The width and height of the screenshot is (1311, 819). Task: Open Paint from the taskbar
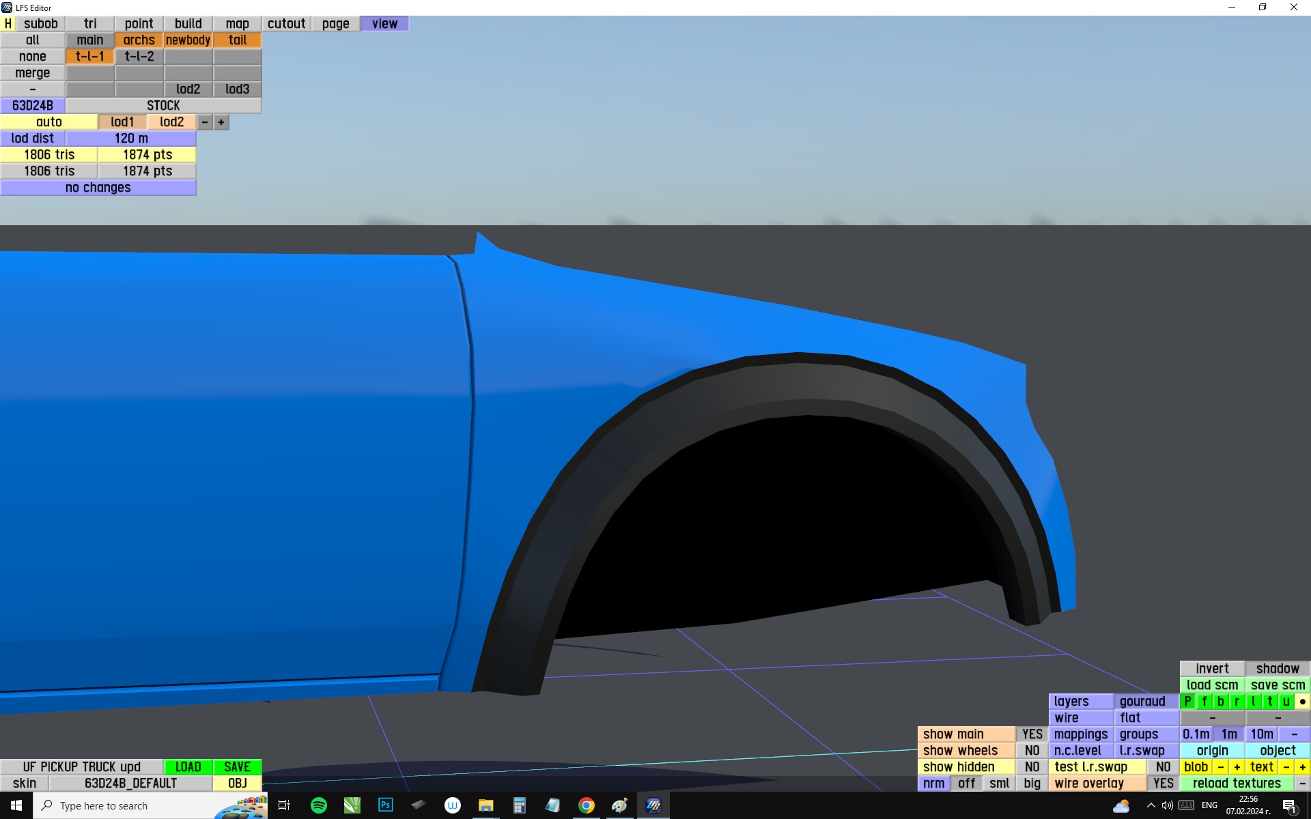[619, 805]
